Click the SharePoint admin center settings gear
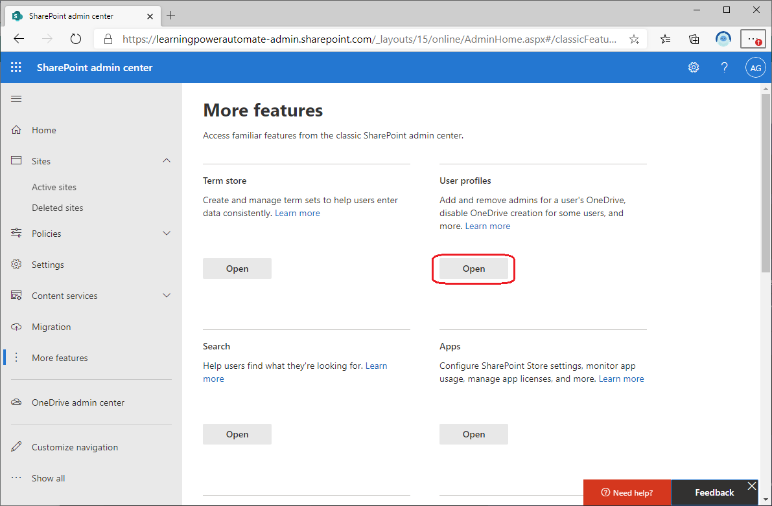Viewport: 772px width, 506px height. 694,67
